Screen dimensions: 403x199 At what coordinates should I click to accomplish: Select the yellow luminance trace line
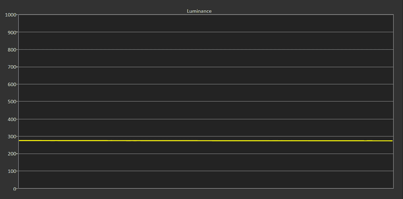point(206,141)
